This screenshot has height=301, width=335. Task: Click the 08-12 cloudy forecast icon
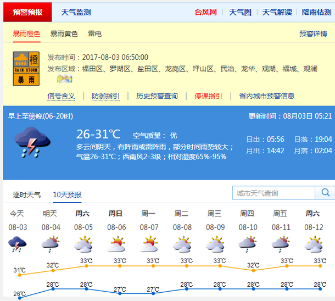(x=314, y=243)
